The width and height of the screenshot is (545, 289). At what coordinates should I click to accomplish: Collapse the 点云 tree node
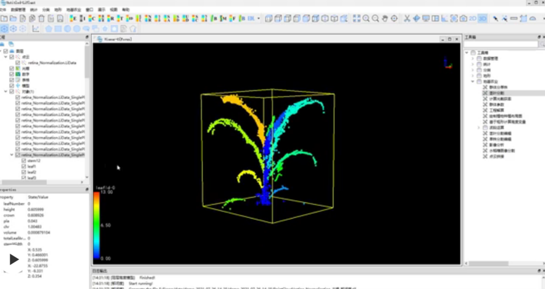tap(6, 57)
